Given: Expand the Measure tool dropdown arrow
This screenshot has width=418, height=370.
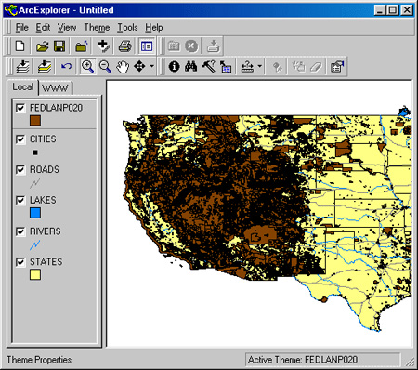Looking at the screenshot, I should point(259,66).
